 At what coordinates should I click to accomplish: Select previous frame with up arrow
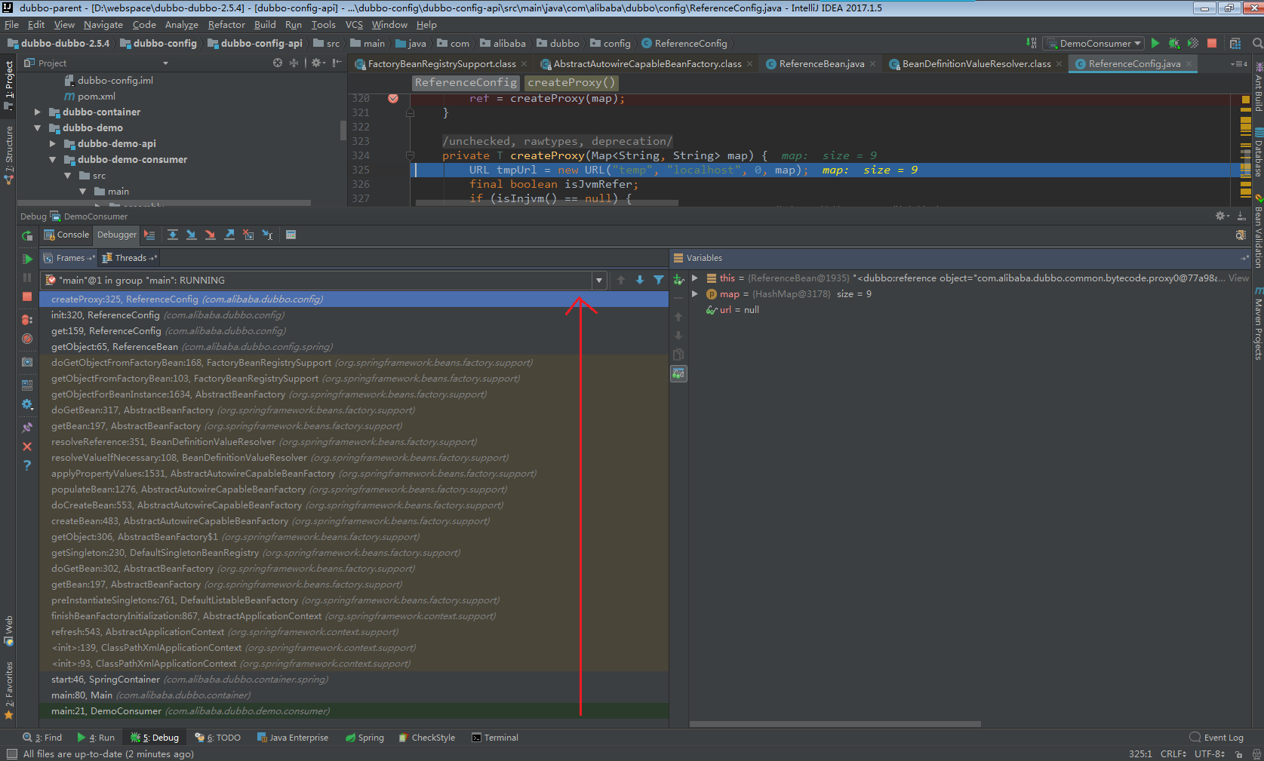coord(621,280)
